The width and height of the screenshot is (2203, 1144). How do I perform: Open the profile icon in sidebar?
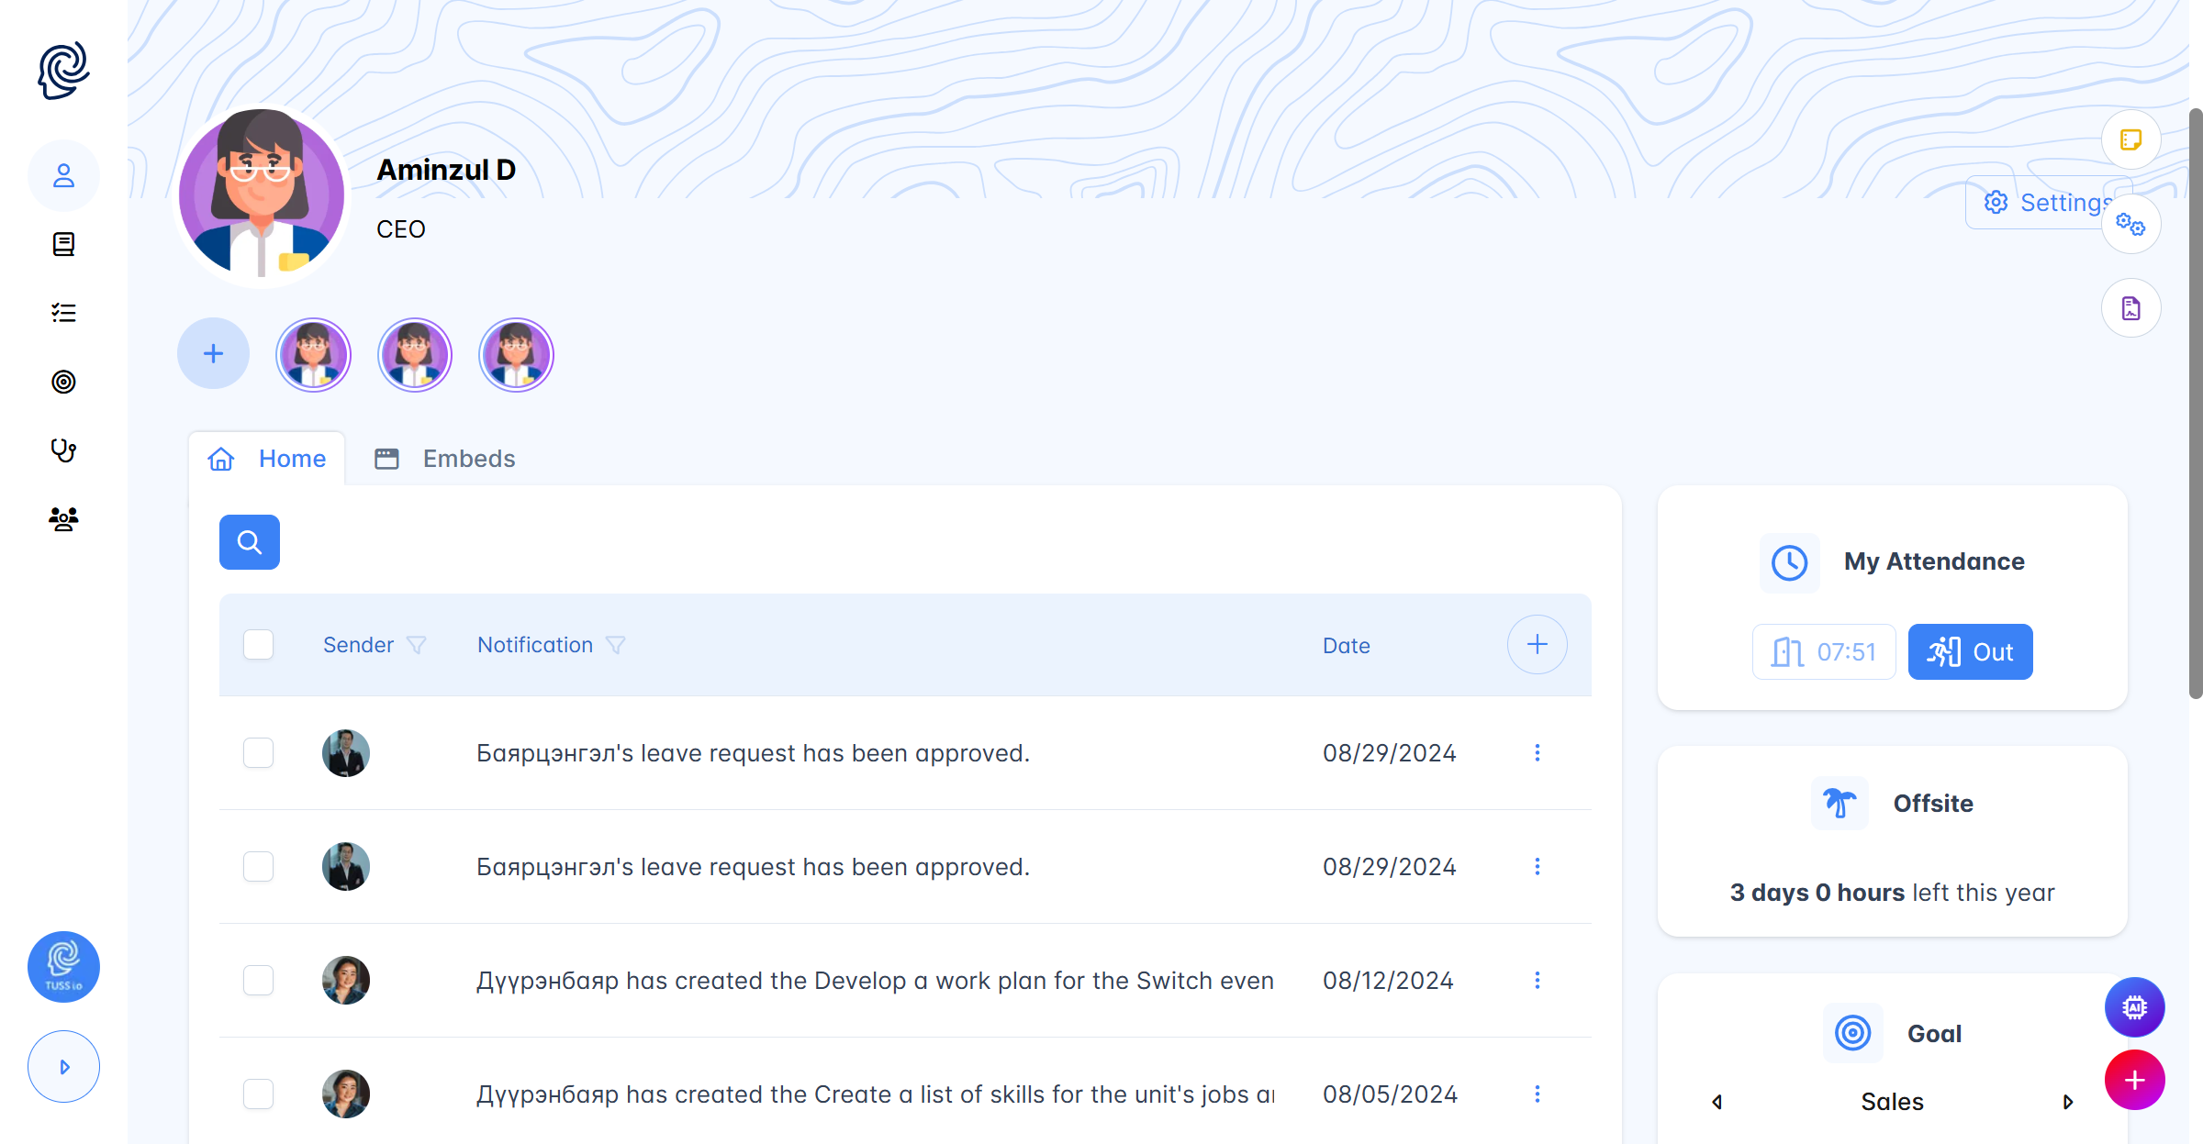pos(63,175)
